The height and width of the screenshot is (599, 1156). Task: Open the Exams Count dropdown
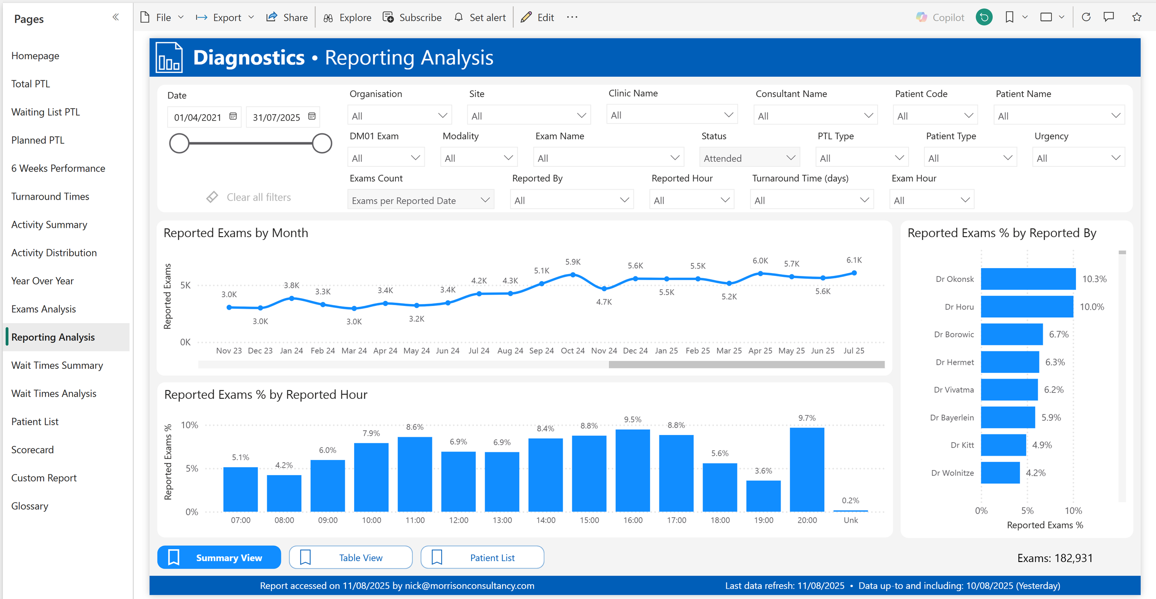coord(420,200)
